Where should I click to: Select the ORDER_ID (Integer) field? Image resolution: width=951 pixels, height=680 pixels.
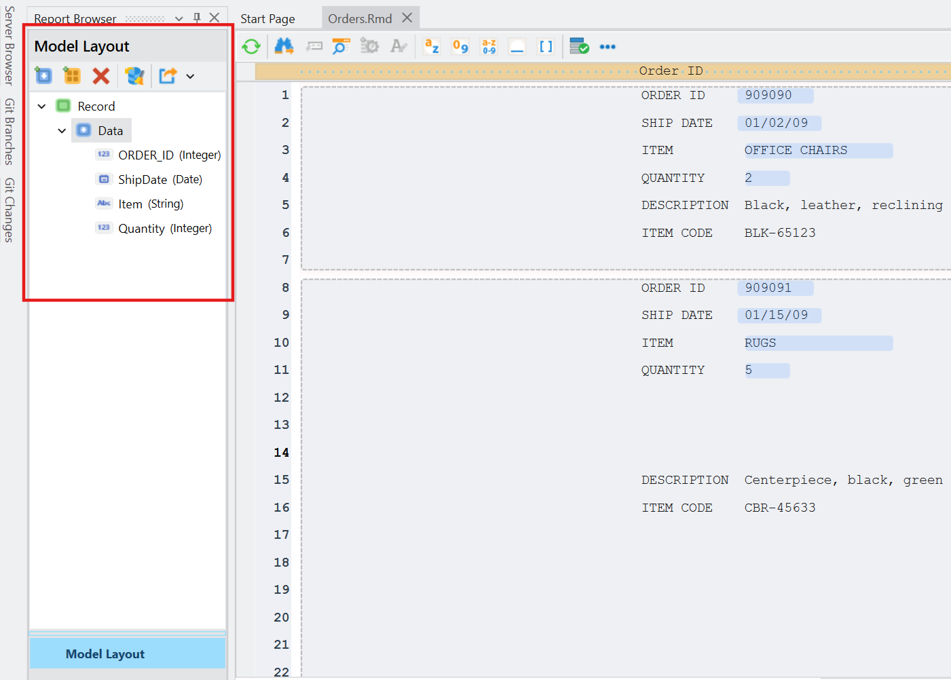(169, 155)
